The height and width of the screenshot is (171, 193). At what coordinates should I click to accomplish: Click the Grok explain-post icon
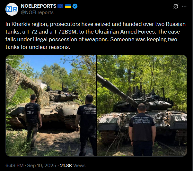click(x=176, y=6)
